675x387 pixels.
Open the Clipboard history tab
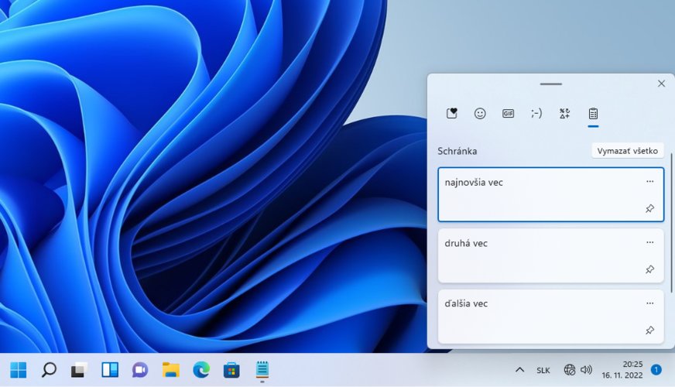pos(593,114)
